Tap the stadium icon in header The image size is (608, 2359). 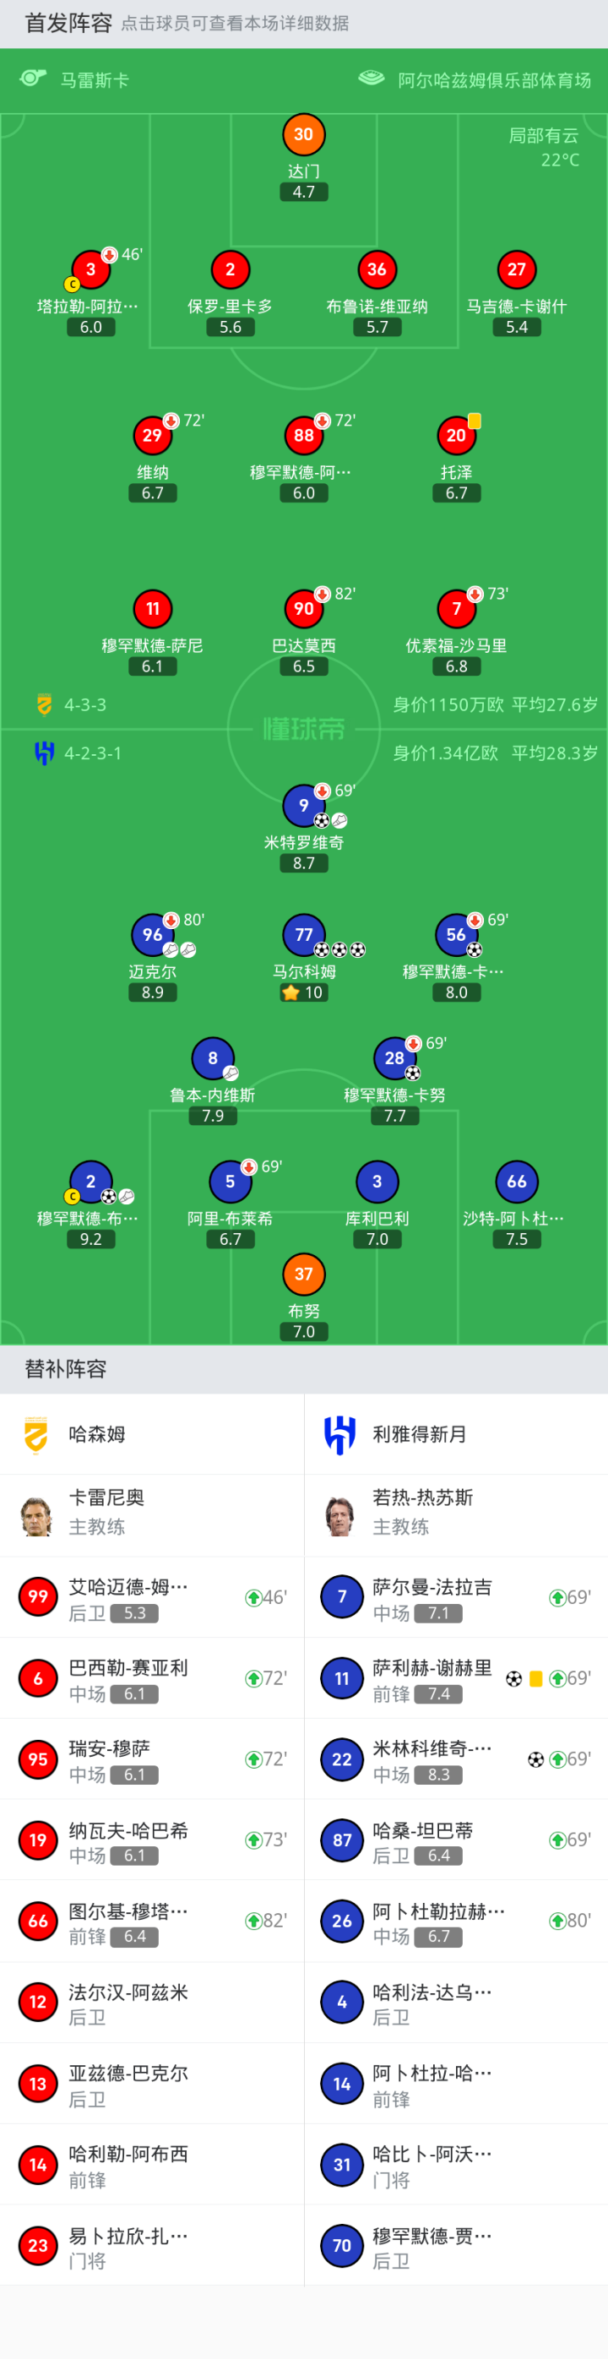[371, 79]
